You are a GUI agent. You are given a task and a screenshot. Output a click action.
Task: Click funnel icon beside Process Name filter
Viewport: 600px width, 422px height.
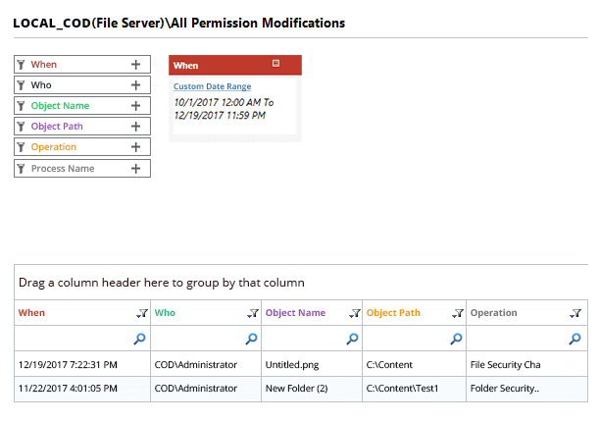pyautogui.click(x=21, y=169)
